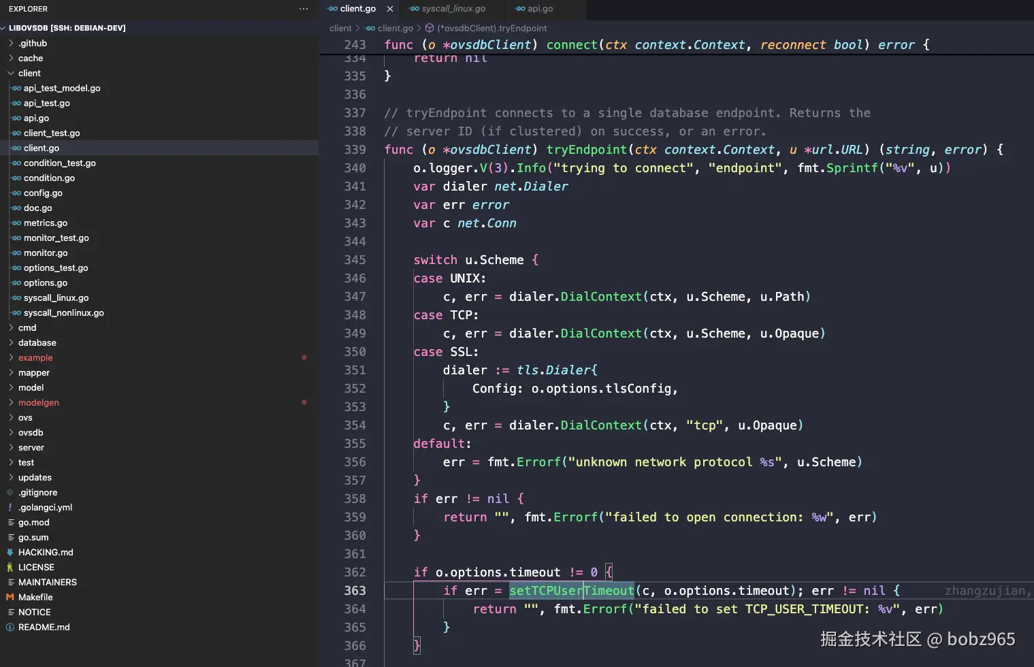The height and width of the screenshot is (667, 1034).
Task: Open doc.go file
Action: click(159, 208)
